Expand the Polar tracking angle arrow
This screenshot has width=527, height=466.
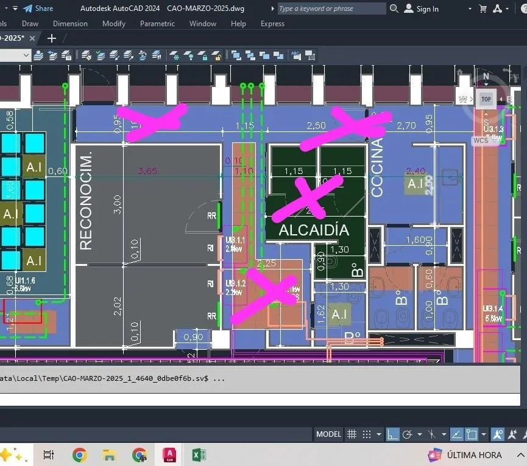tap(419, 434)
